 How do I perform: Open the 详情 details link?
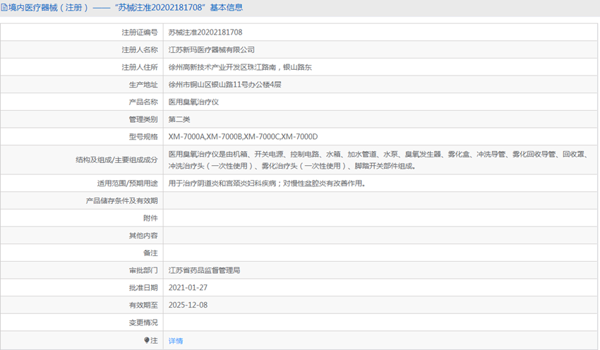pyautogui.click(x=176, y=341)
